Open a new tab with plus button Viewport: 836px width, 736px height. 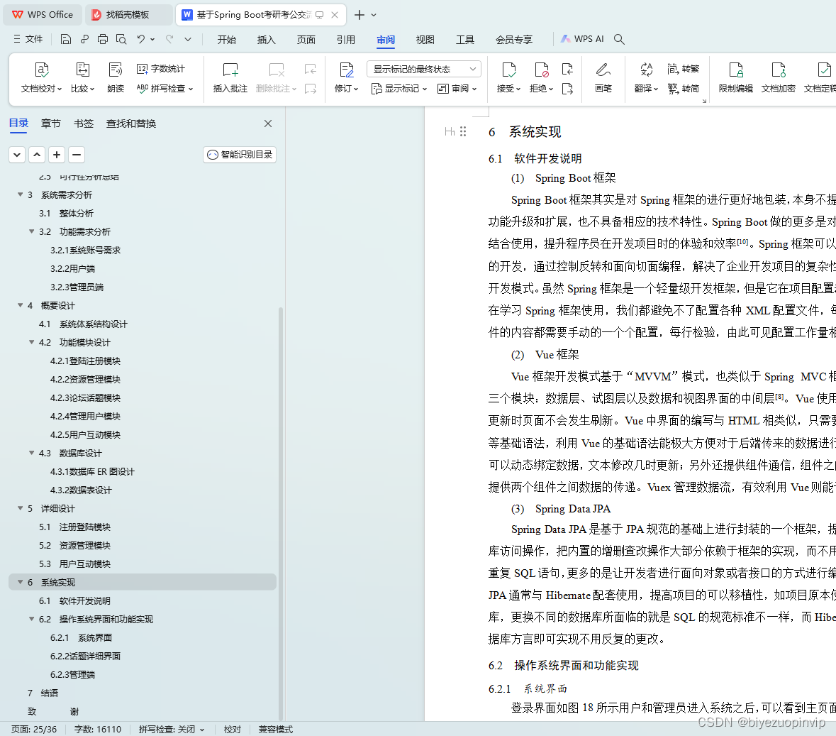click(360, 15)
